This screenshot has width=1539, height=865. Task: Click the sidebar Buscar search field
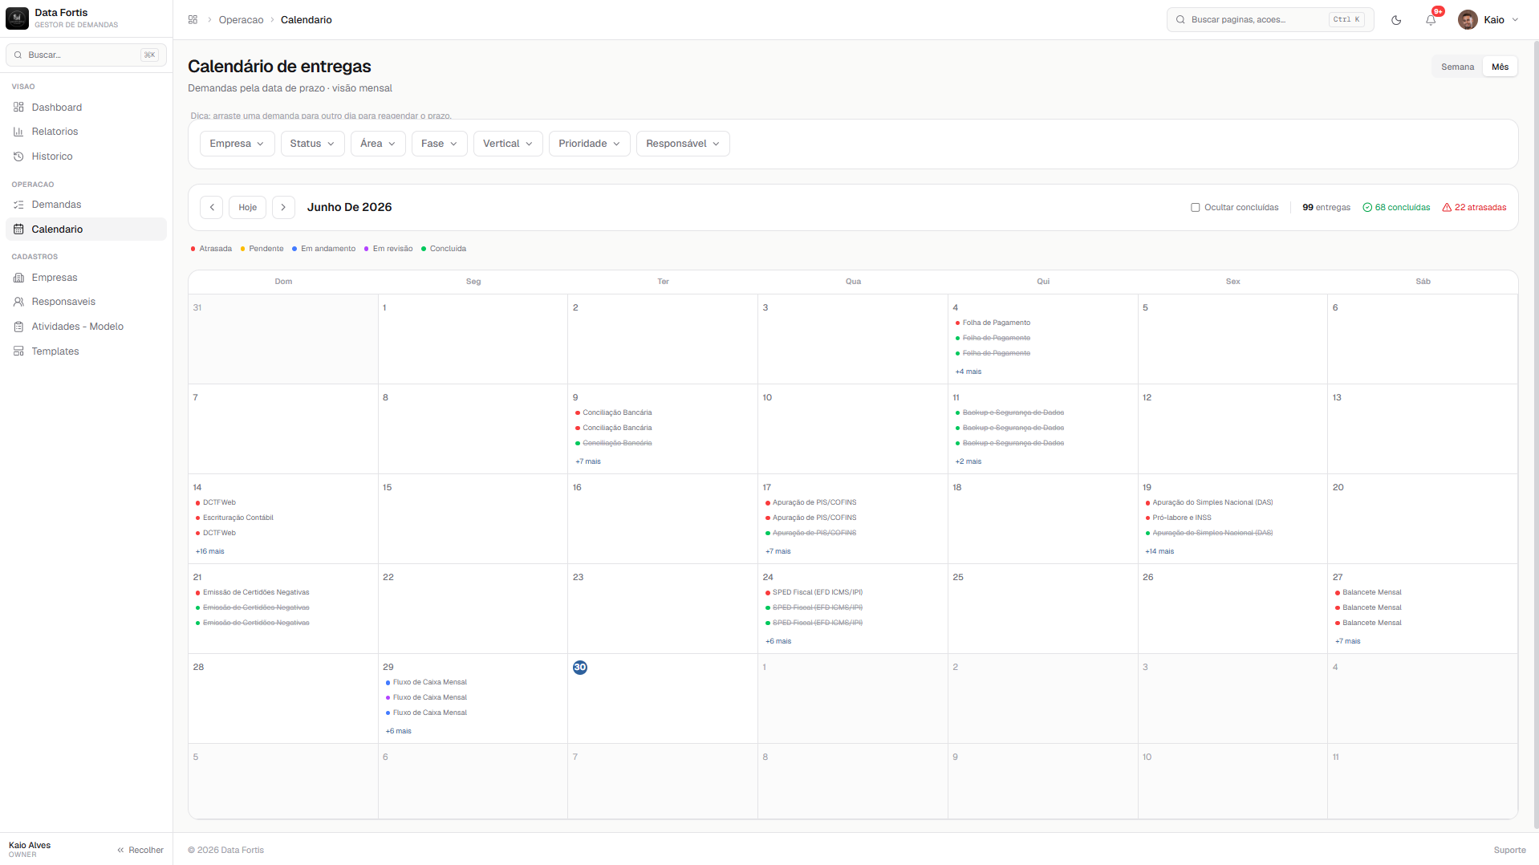(x=86, y=55)
